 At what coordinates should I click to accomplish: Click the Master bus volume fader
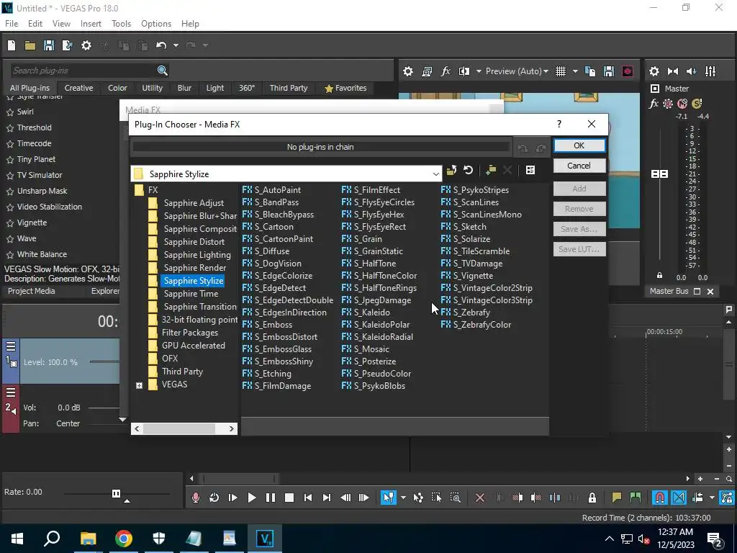(659, 174)
